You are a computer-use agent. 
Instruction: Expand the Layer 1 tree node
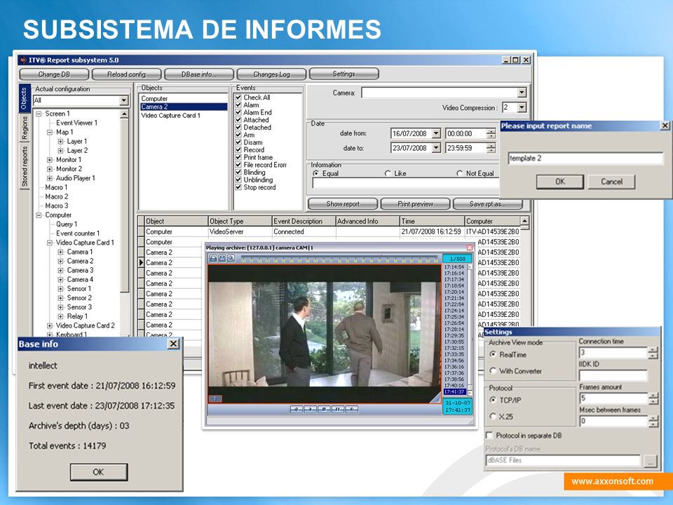pyautogui.click(x=60, y=141)
